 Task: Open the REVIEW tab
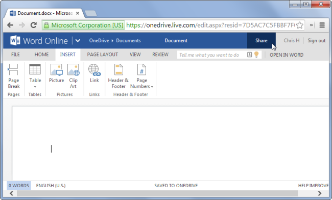(x=160, y=55)
